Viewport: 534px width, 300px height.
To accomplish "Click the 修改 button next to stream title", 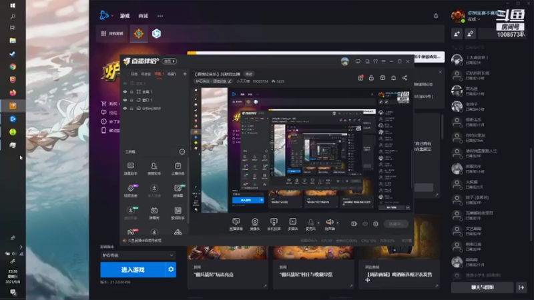I will coord(249,74).
